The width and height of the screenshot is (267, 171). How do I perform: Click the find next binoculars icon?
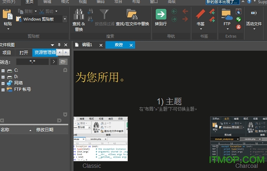(x=90, y=19)
